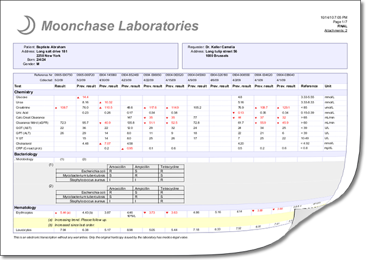This screenshot has height=260, width=367.
Task: Select the 'Creatinine' test row label
Action: tap(23, 108)
